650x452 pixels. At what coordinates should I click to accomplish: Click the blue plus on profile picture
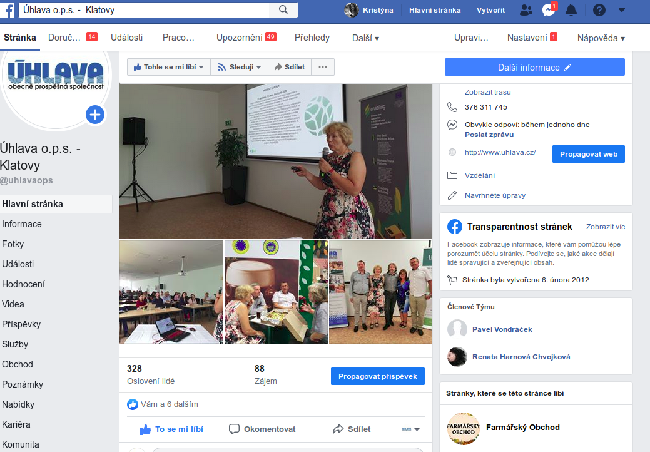[95, 115]
